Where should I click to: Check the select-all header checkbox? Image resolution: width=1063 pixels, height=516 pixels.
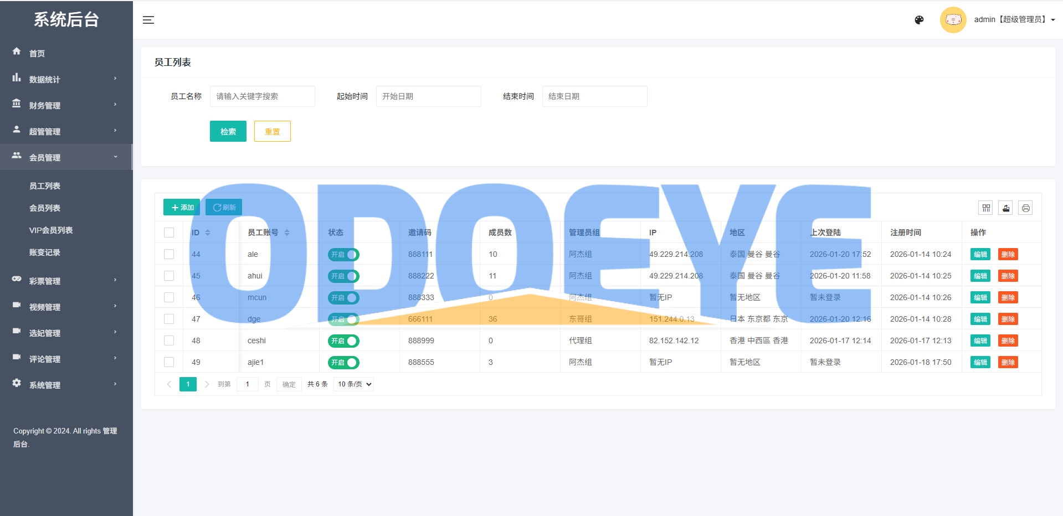coord(169,233)
